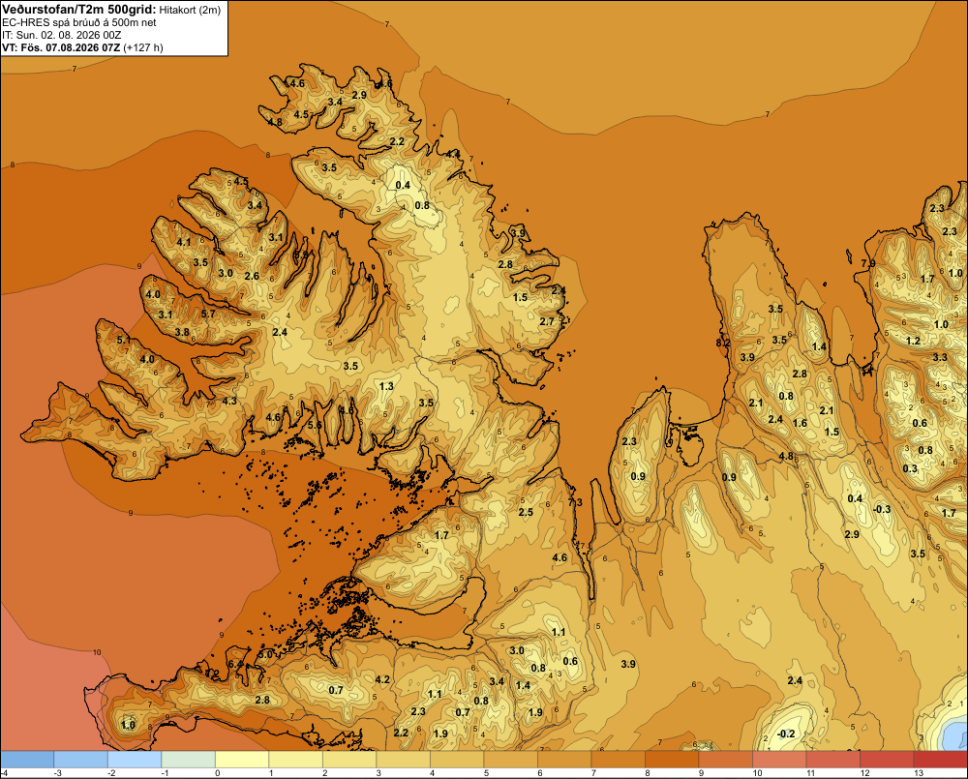Click the legend color swatch between -4 and -3
The height and width of the screenshot is (779, 968).
point(27,760)
